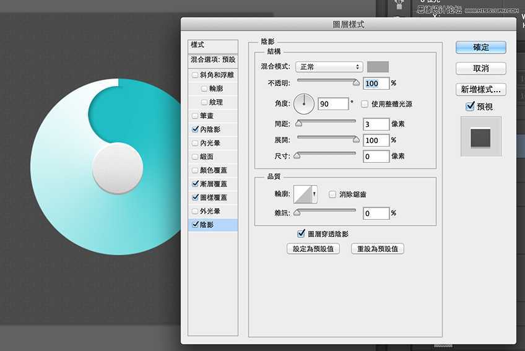This screenshot has width=525, height=351.
Task: Enable 使用整體光源 checkbox
Action: click(365, 104)
